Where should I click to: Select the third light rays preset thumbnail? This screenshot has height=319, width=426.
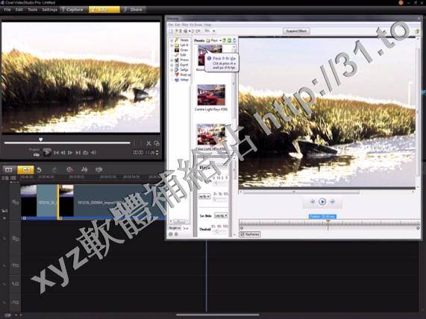(211, 135)
